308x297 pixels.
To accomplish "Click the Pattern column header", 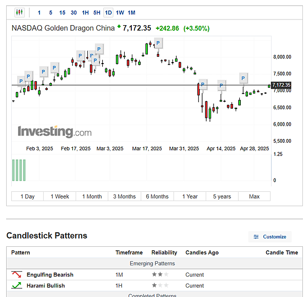I will pyautogui.click(x=21, y=252).
